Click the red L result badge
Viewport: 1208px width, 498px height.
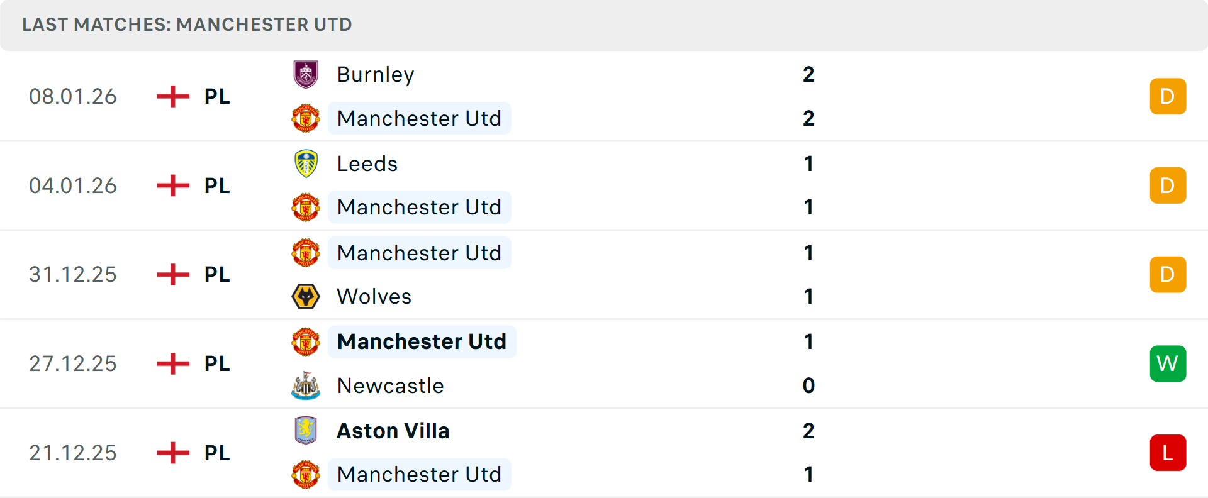1168,453
